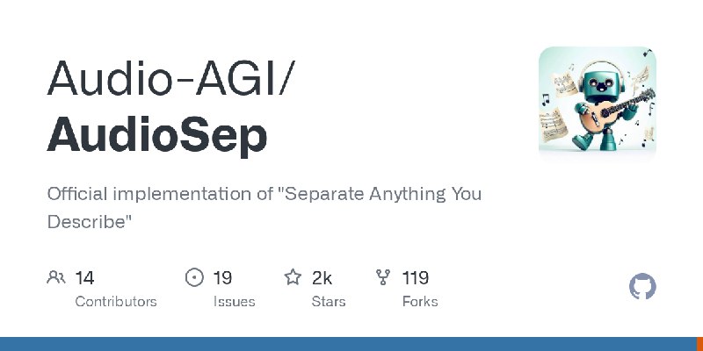
Task: Click the blue language bar at bottom
Action: 348,344
